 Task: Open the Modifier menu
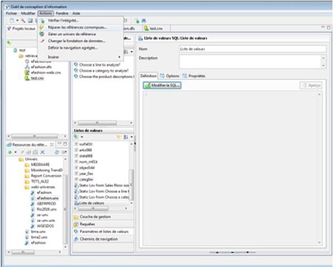pos(28,13)
